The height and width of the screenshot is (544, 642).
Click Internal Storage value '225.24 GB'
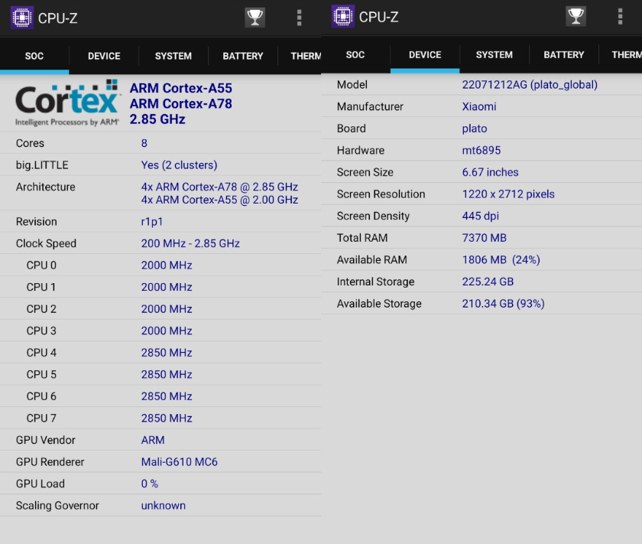[488, 282]
